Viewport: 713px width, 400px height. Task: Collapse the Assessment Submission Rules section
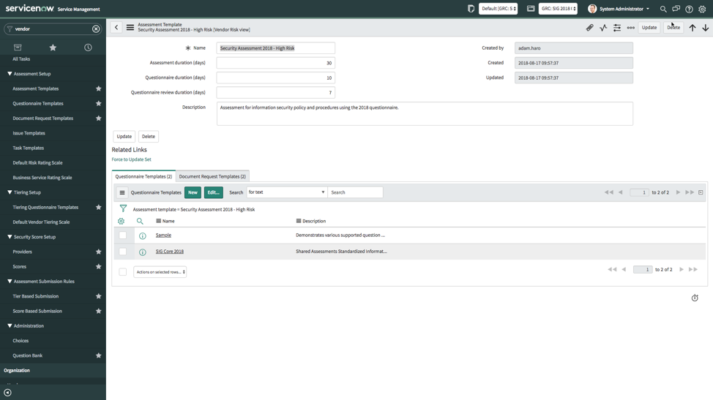click(x=40, y=282)
